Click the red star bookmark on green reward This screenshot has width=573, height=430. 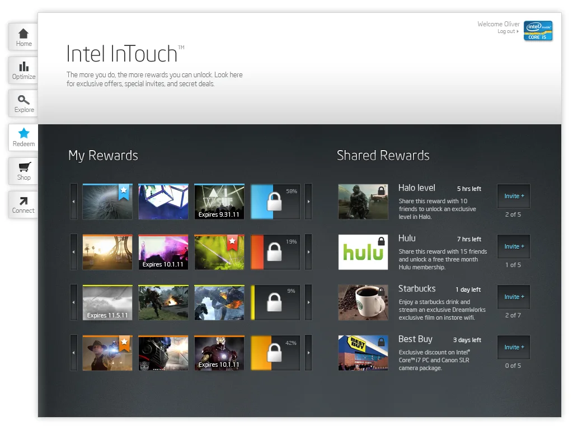[x=232, y=242]
